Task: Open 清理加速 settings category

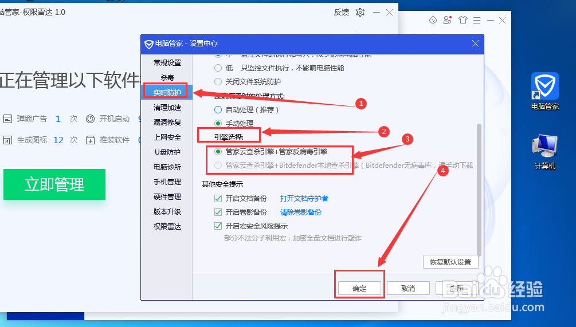Action: pyautogui.click(x=167, y=108)
